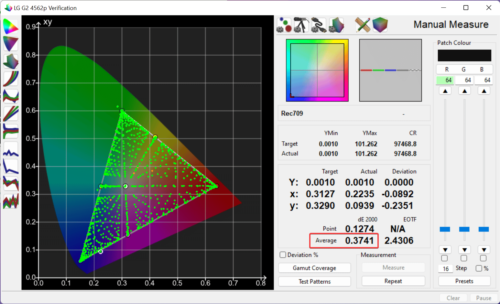Click the blue channel slider handle
Viewport: 500px width, 304px height.
click(484, 229)
